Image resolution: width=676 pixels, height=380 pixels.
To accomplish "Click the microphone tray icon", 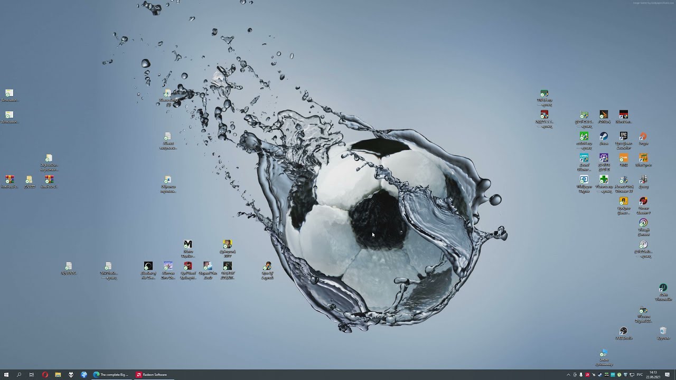I will click(581, 375).
